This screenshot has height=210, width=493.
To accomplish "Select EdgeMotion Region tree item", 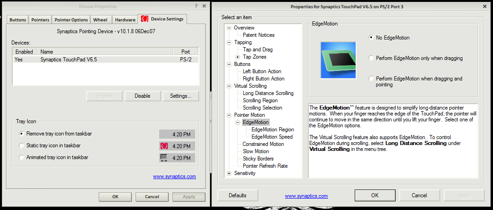I will 273,130.
